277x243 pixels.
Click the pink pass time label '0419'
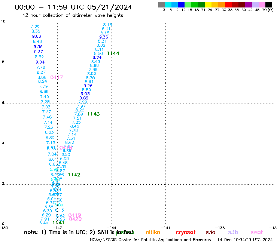click(x=74, y=215)
